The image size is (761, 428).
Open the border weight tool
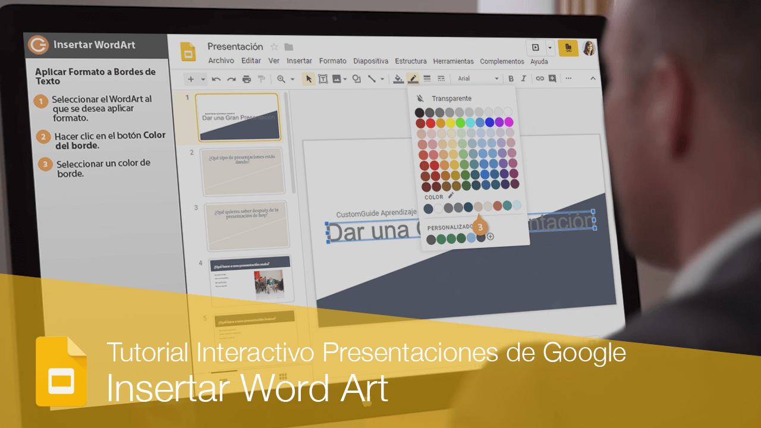pos(427,78)
